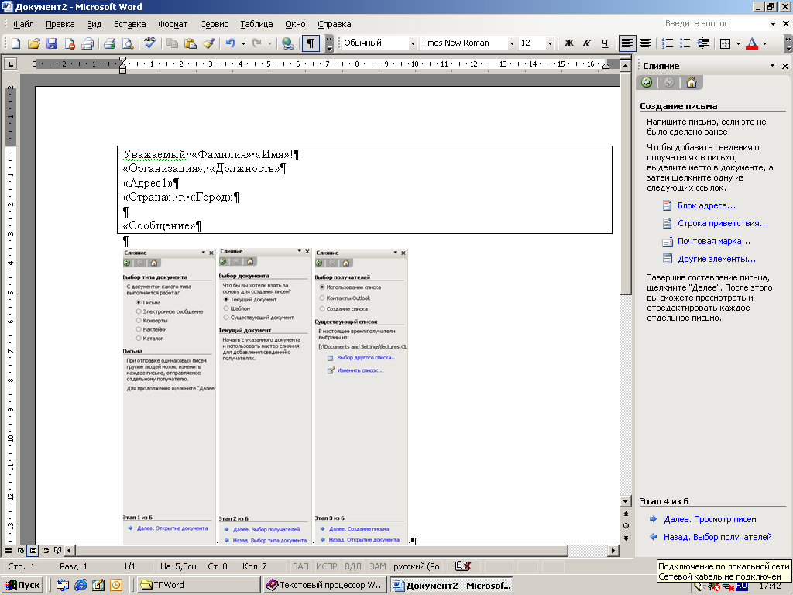Expand the font color dropdown arrow
793x595 pixels.
coord(764,43)
